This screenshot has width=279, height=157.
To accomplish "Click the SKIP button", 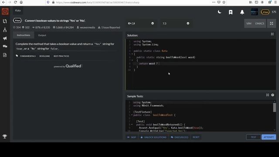I will (132, 137).
